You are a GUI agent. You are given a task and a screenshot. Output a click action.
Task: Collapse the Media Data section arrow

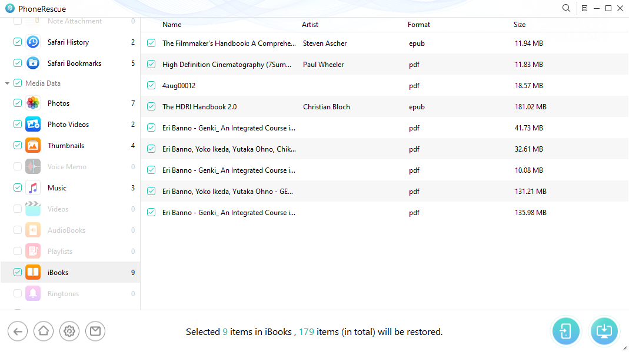click(x=7, y=83)
